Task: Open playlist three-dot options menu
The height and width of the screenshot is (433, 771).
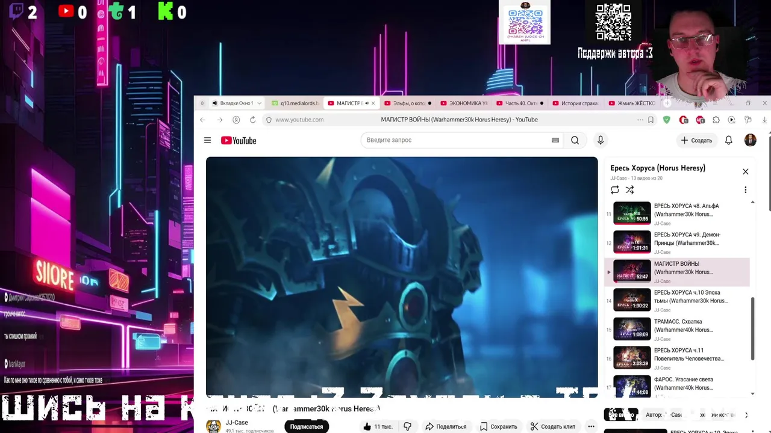Action: (745, 190)
